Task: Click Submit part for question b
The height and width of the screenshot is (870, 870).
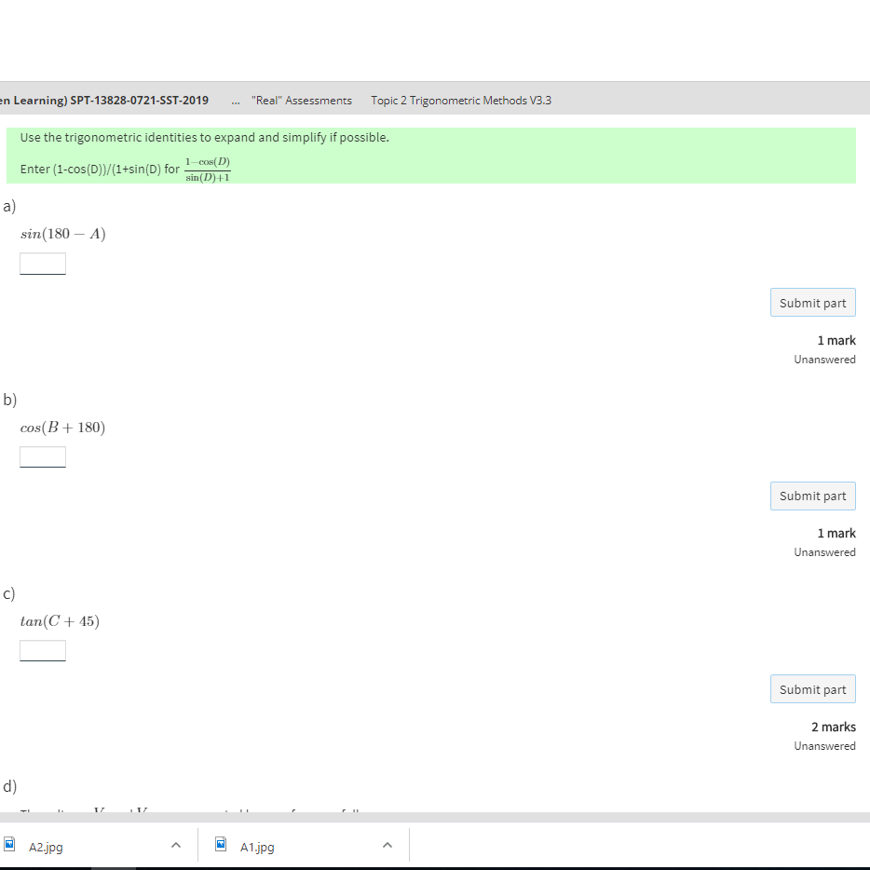Action: coord(812,496)
